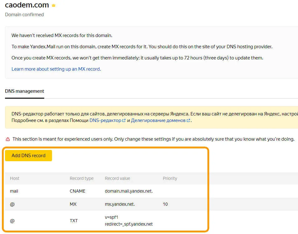This screenshot has width=298, height=234.
Task: Click the priority value 10
Action: pos(165,204)
